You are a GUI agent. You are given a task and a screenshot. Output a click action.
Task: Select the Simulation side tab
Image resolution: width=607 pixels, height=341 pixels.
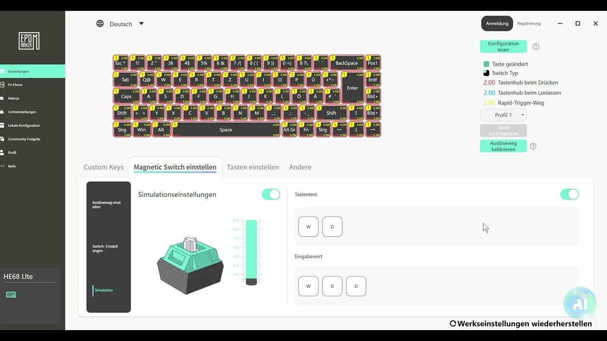click(103, 290)
